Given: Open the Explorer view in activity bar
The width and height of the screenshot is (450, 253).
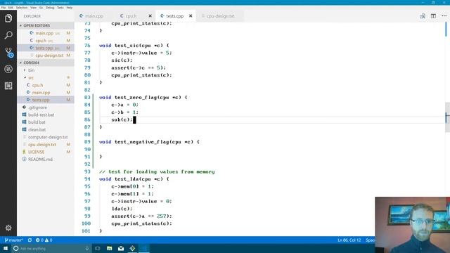Looking at the screenshot, I should [x=8, y=18].
